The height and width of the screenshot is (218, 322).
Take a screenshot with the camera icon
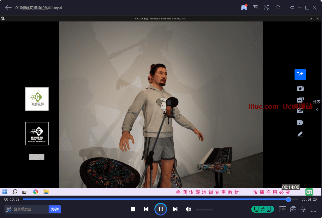click(x=300, y=88)
